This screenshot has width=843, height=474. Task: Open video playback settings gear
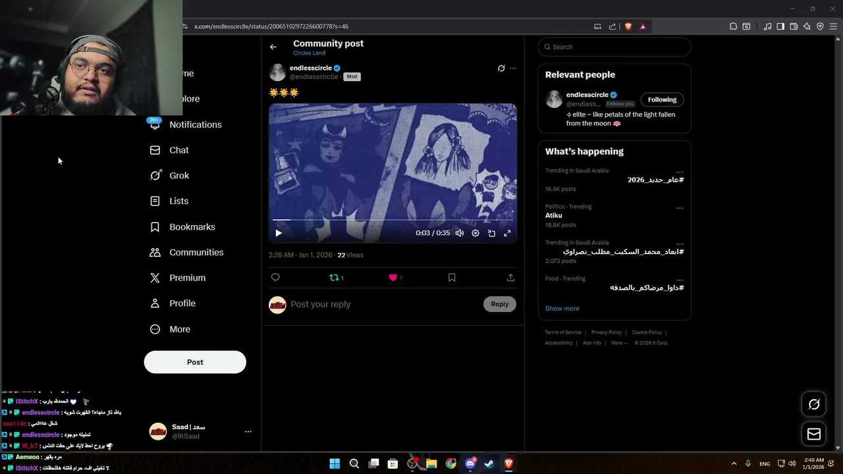[x=476, y=233]
